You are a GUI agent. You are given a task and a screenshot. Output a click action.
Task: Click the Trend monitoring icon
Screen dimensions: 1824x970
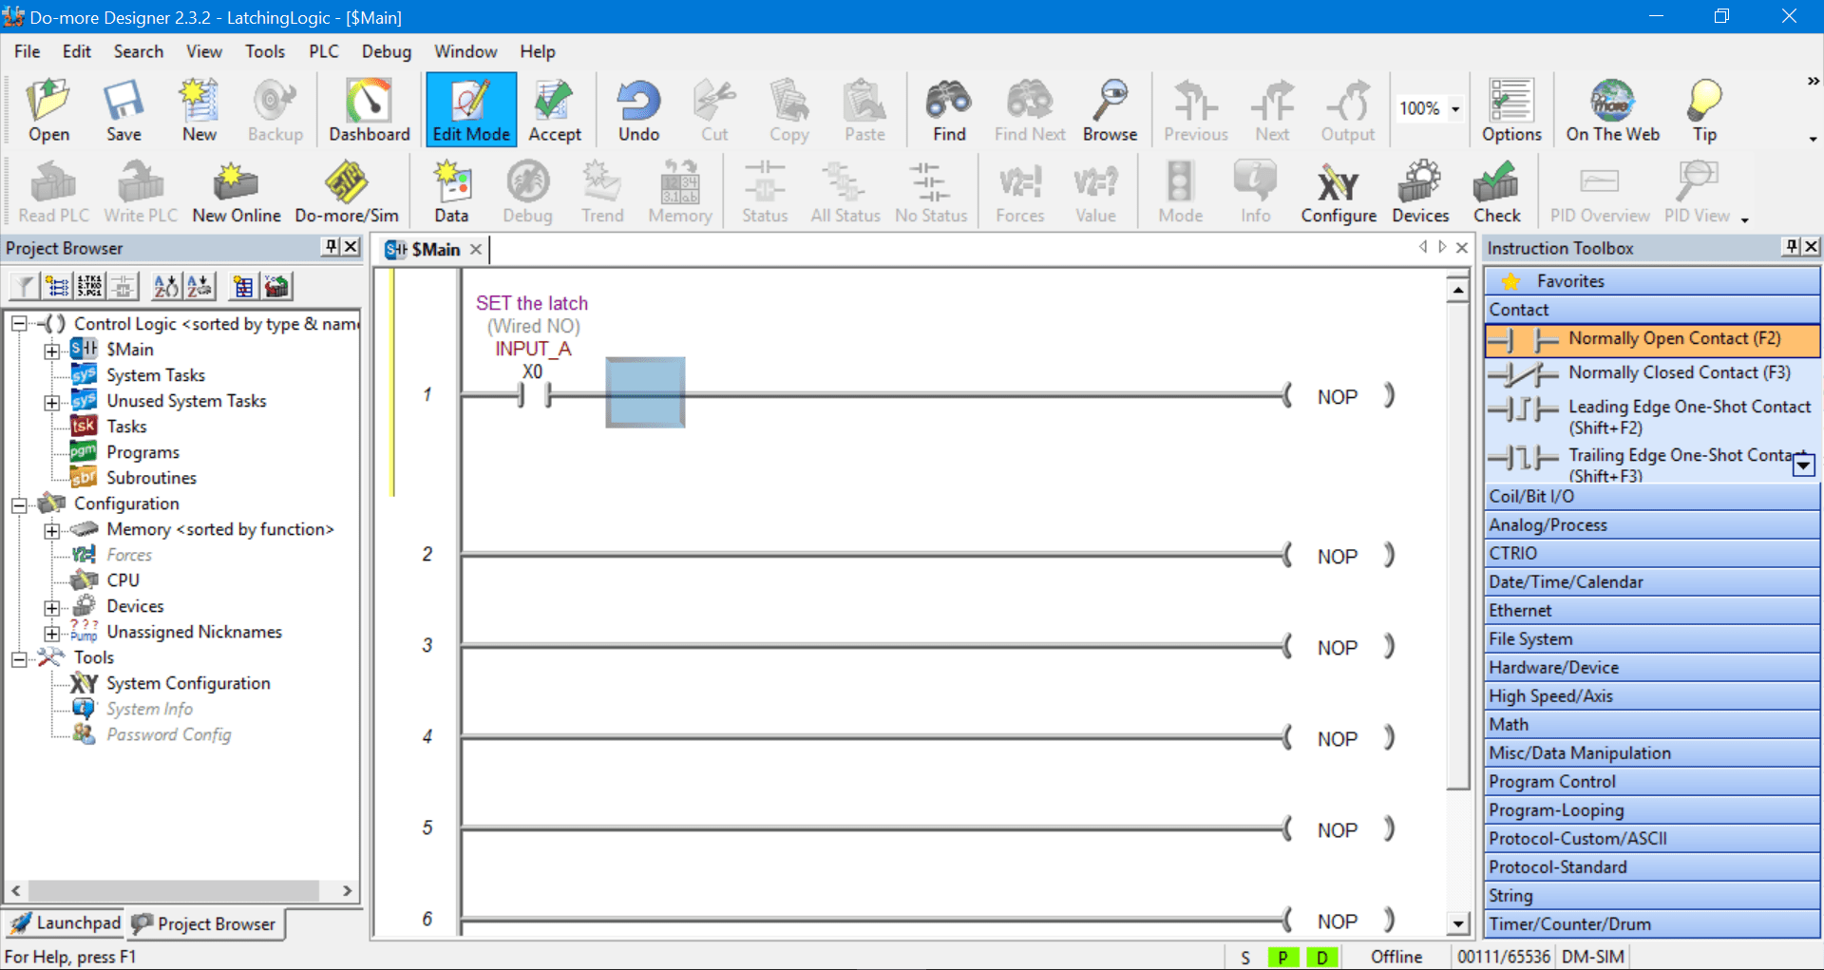[602, 188]
